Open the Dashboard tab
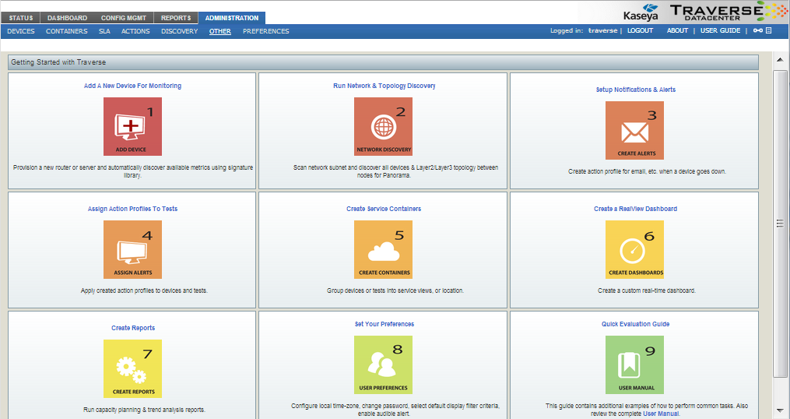 click(67, 18)
